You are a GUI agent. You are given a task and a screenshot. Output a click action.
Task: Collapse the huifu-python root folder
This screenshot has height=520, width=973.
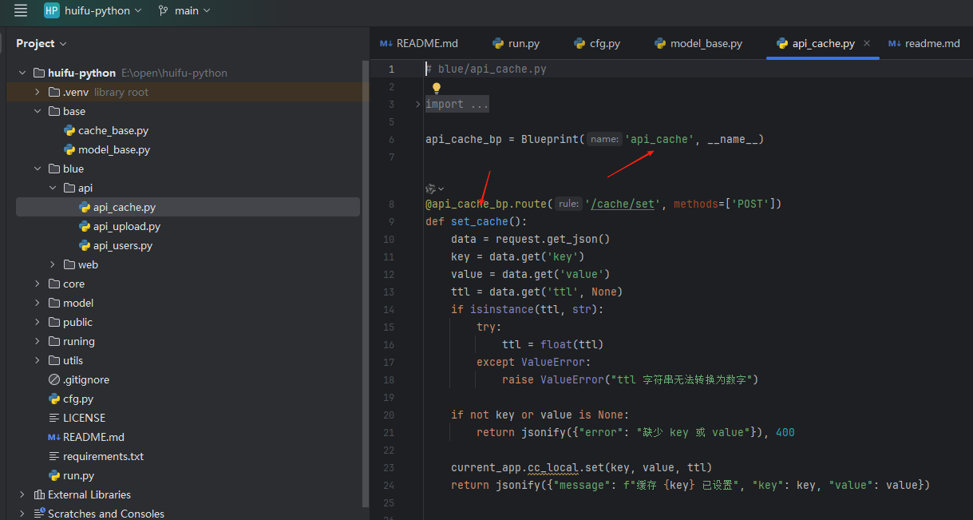[x=22, y=73]
